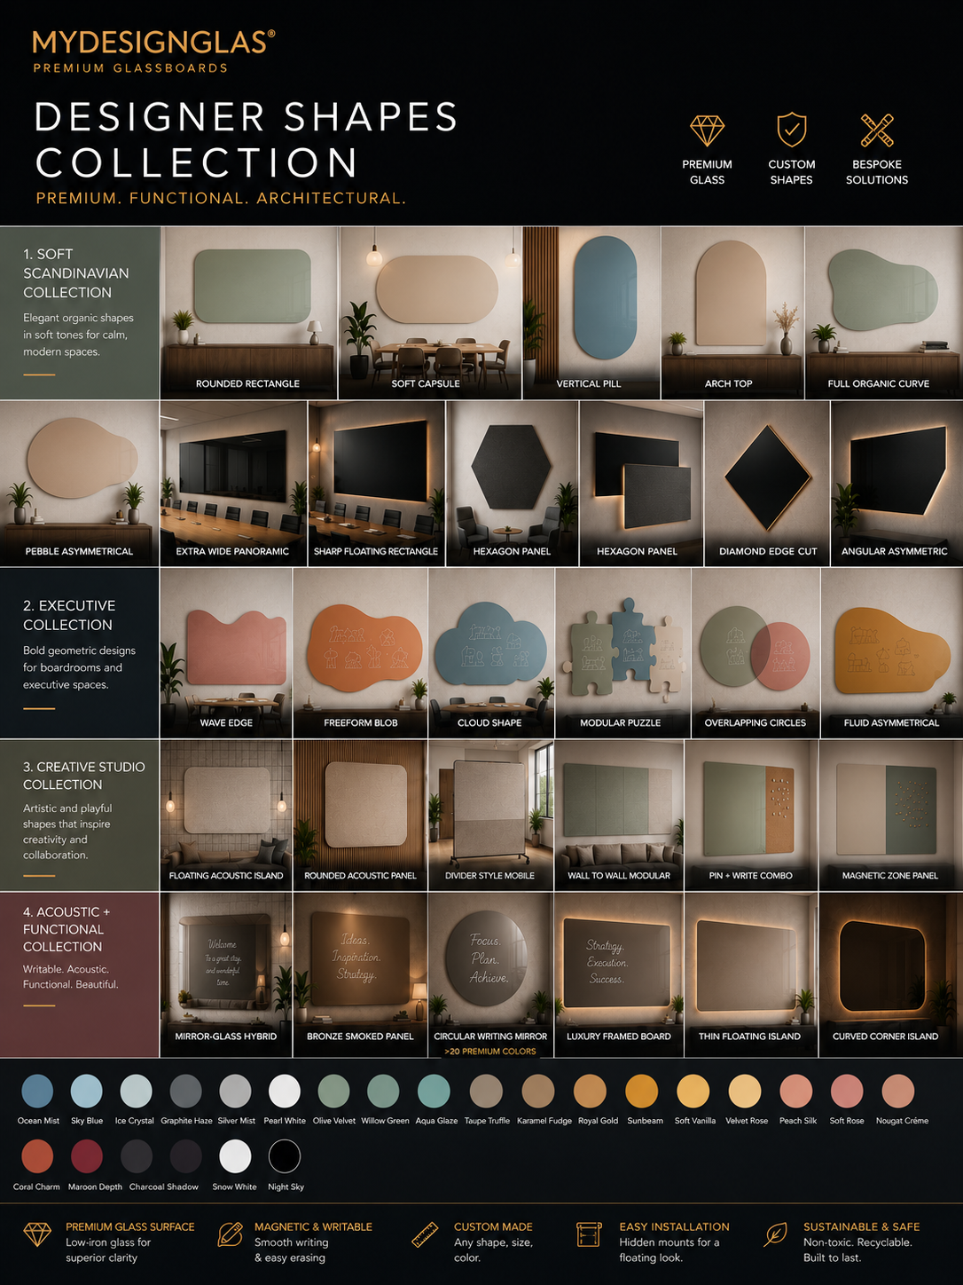Open the Sharp Floating Rectangle image

coord(377,484)
